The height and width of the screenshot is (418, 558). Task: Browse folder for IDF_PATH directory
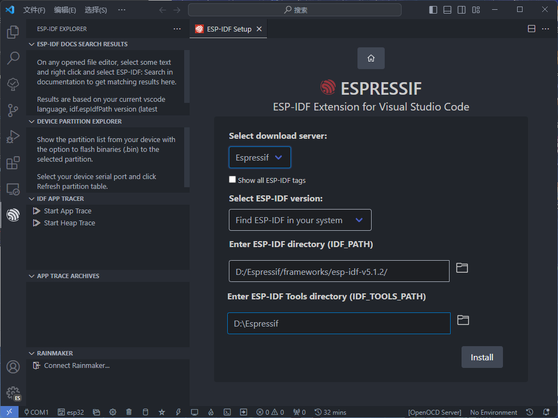tap(462, 268)
